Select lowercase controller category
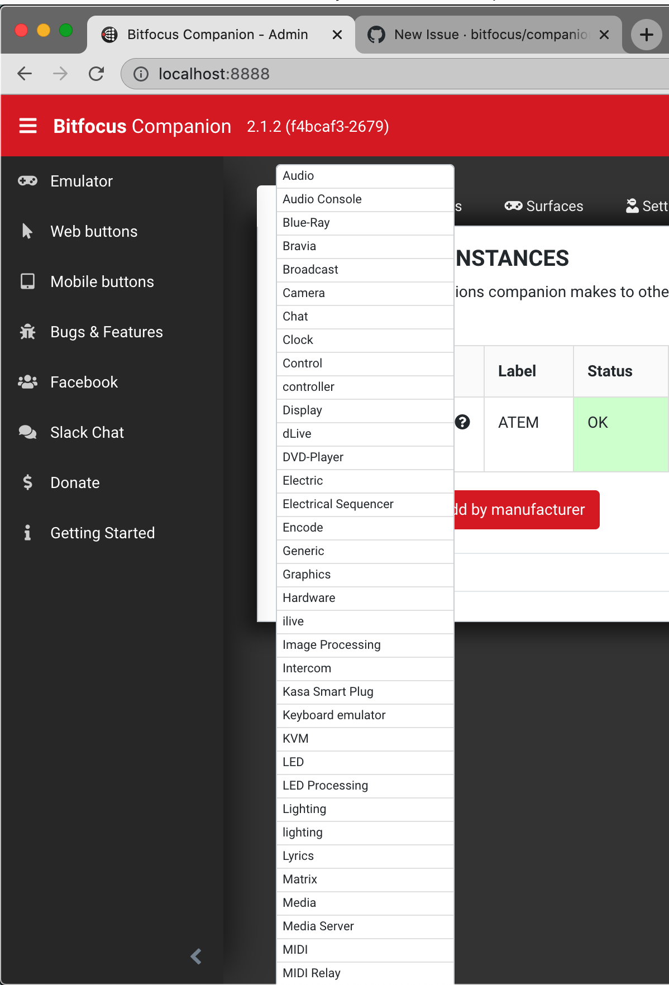This screenshot has height=985, width=669. [365, 387]
